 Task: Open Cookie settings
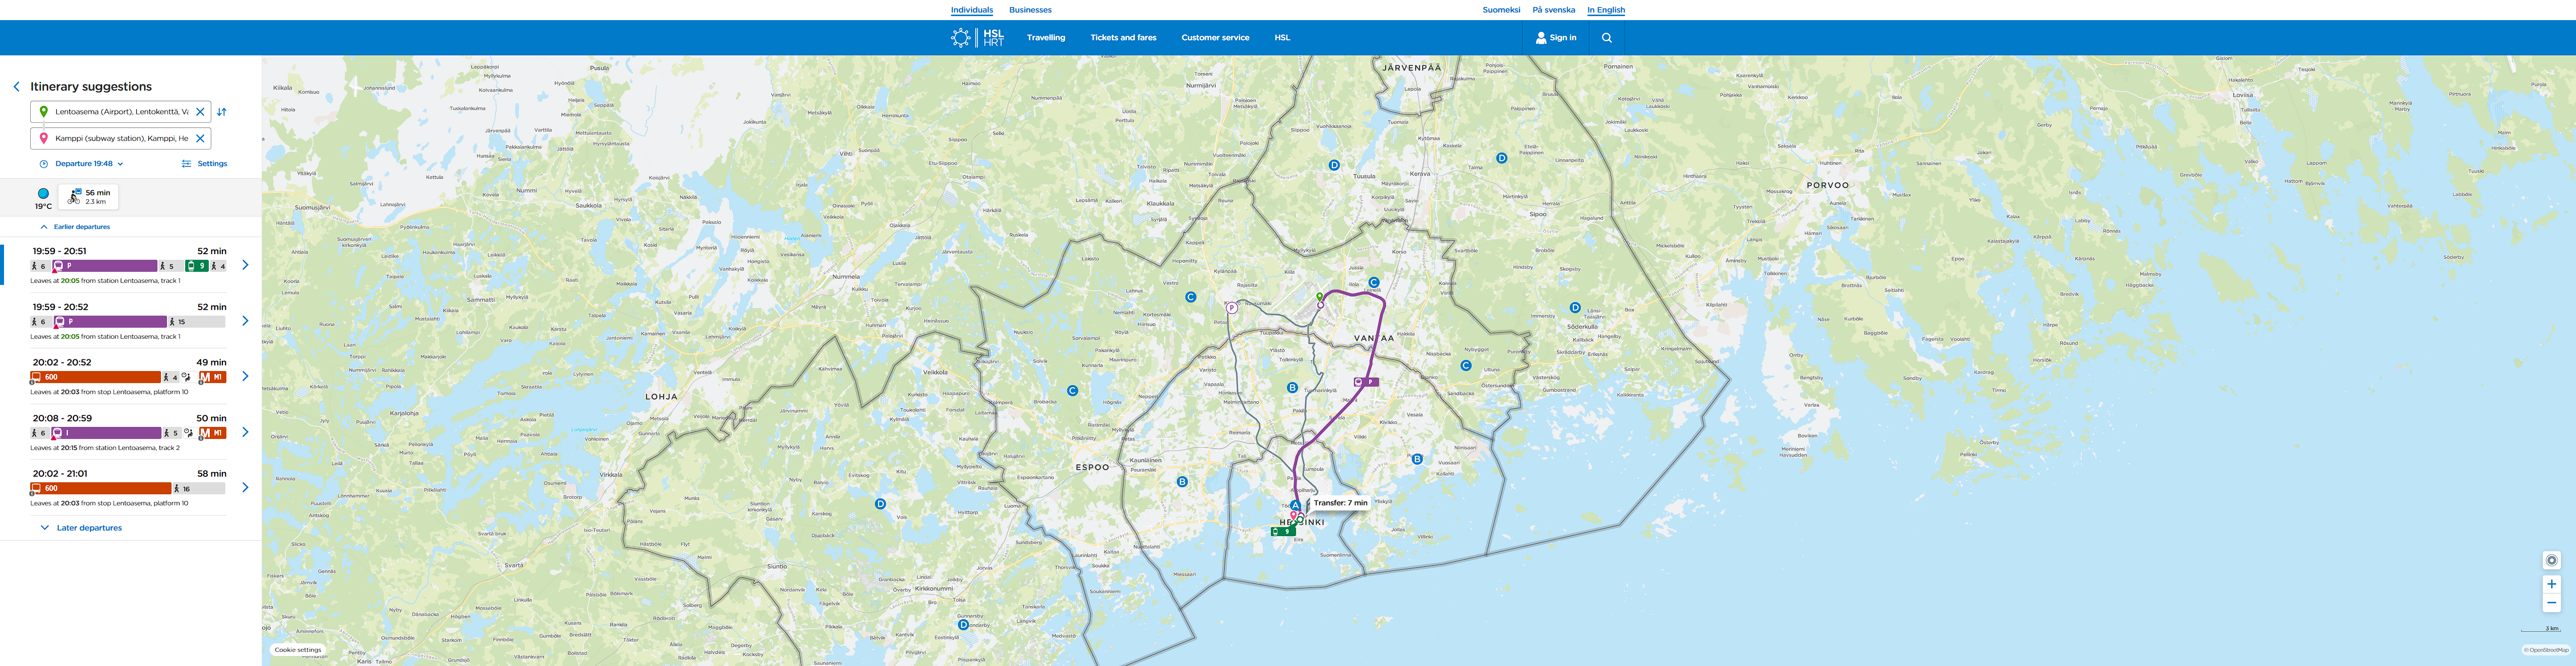(298, 650)
